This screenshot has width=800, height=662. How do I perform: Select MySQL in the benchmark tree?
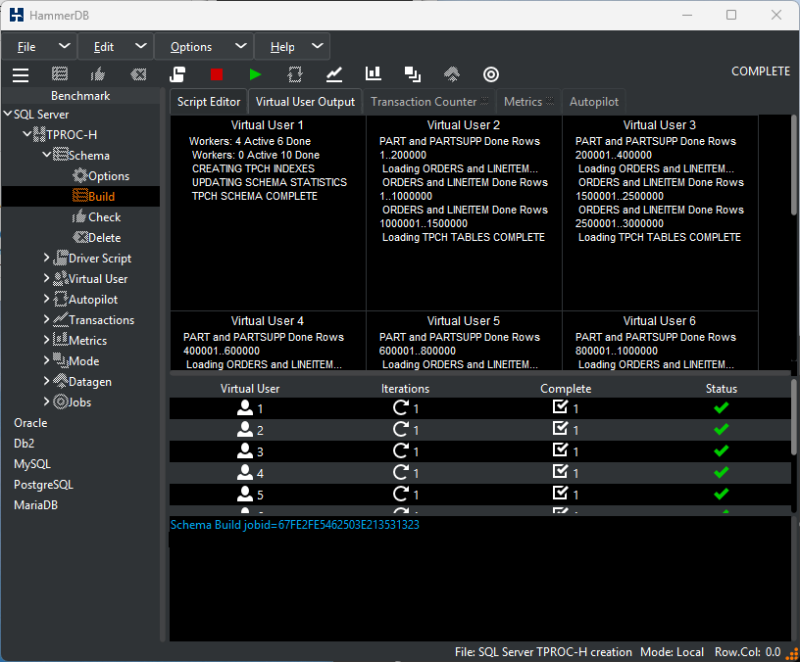[32, 464]
